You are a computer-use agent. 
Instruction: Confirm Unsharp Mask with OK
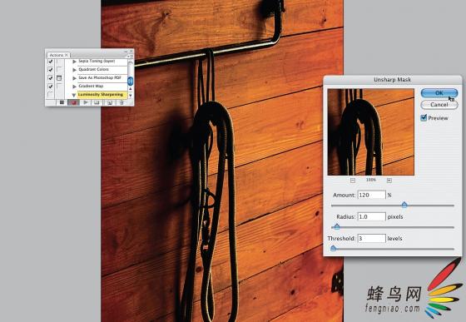pyautogui.click(x=439, y=93)
